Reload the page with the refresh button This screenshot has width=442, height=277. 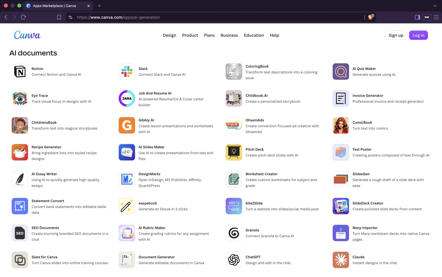click(x=23, y=17)
